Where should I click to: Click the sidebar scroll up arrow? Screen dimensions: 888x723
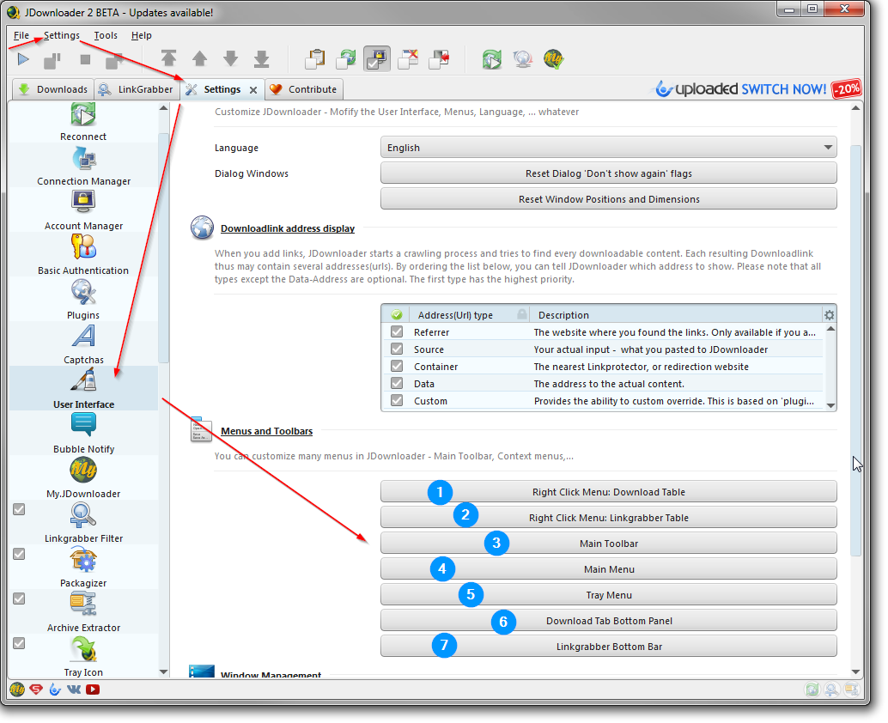(164, 107)
